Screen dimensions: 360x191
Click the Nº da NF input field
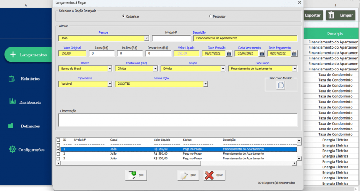pyautogui.click(x=171, y=38)
